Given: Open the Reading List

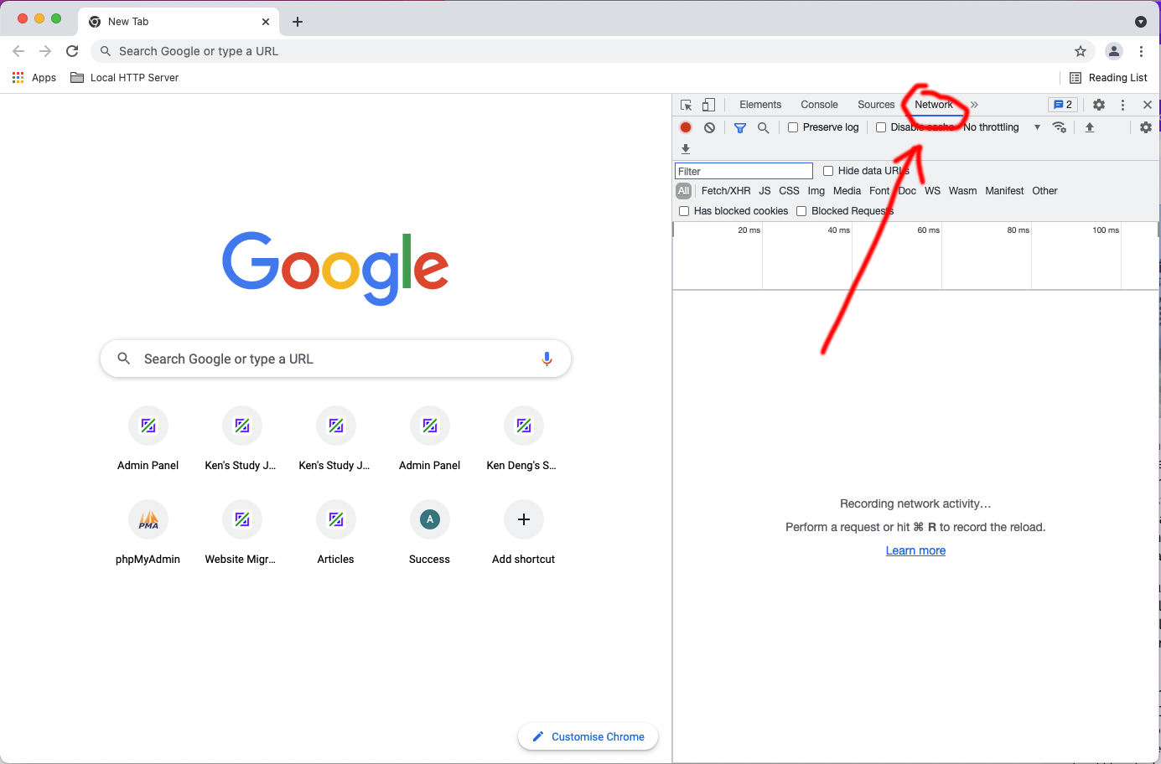Looking at the screenshot, I should [1108, 78].
